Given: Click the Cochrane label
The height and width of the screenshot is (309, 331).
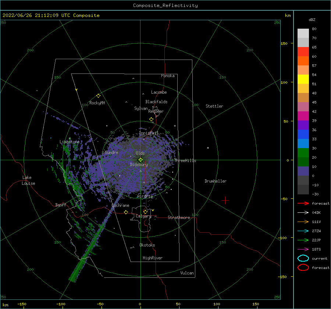Looking at the screenshot, I should pyautogui.click(x=120, y=205).
